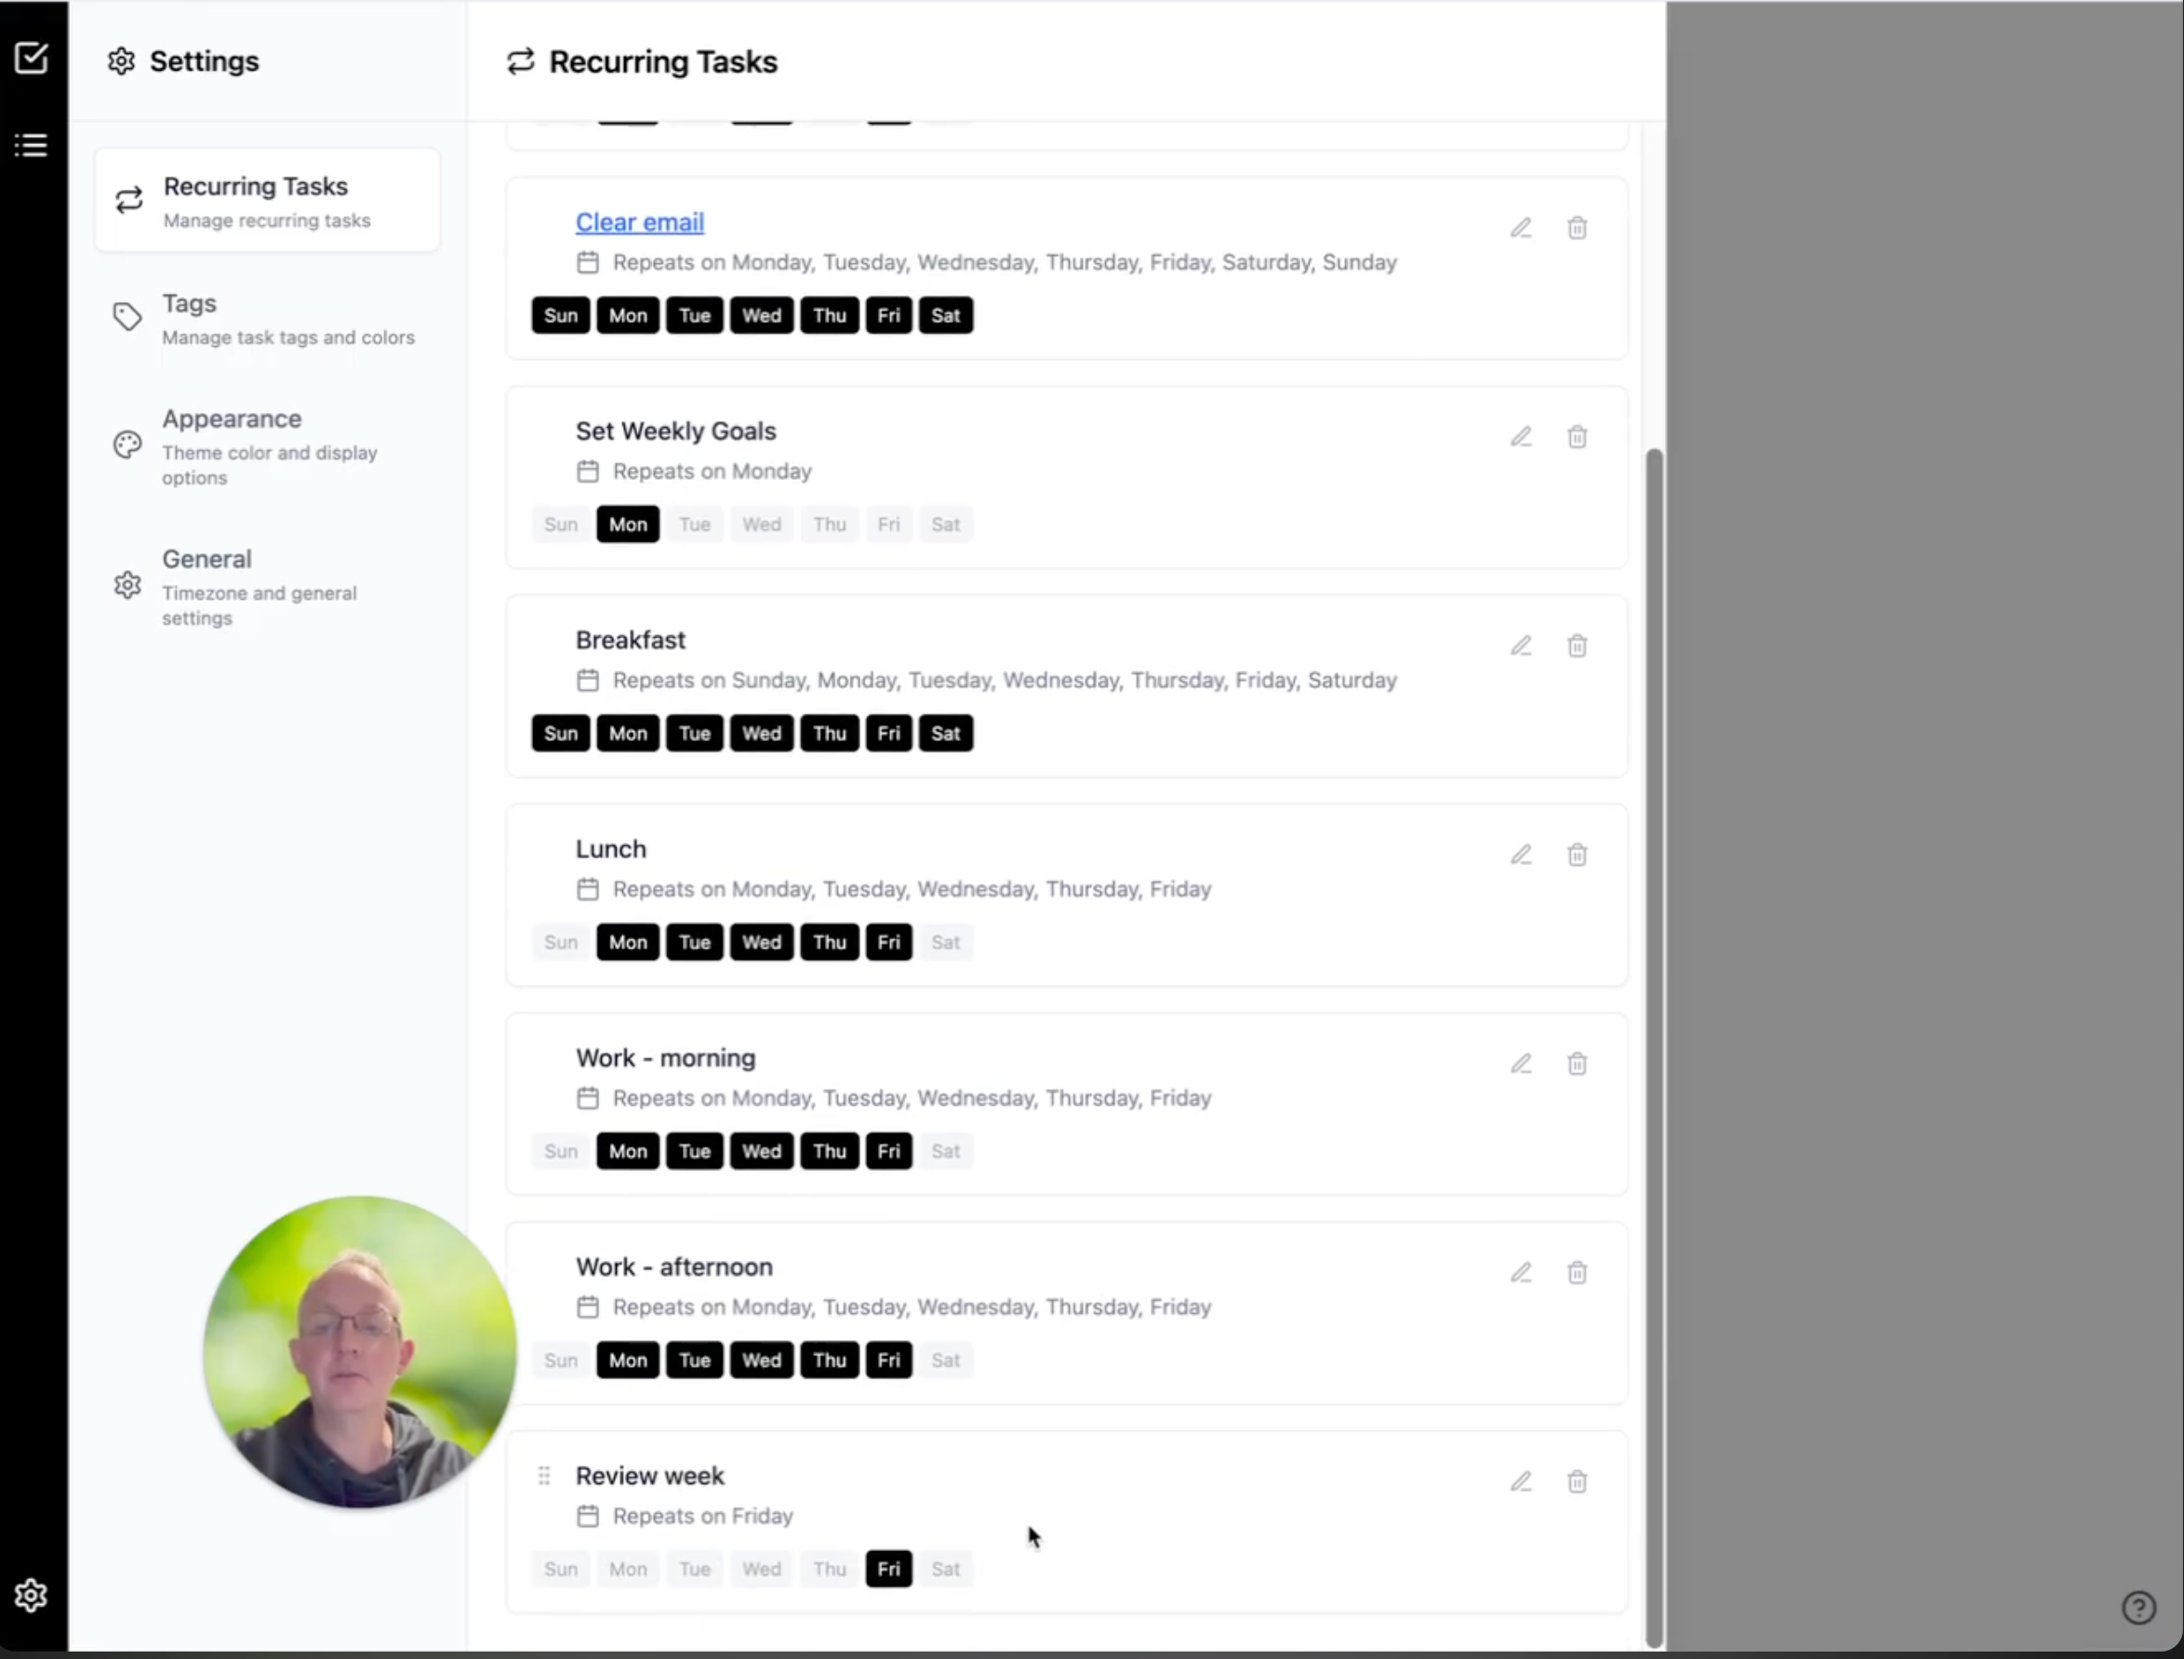Toggle Sun for Work - afternoon
The image size is (2184, 1659).
[560, 1360]
